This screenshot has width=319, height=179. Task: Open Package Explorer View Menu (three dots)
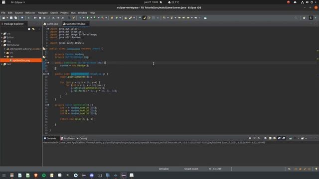point(39,29)
